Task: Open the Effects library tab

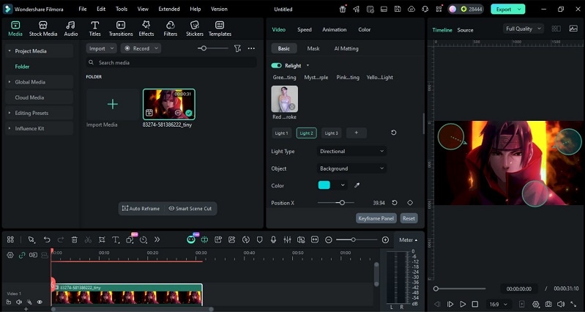Action: click(x=146, y=29)
